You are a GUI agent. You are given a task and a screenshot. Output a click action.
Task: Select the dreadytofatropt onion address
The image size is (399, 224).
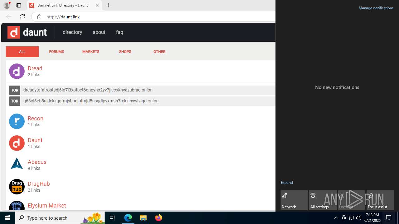coord(88,90)
